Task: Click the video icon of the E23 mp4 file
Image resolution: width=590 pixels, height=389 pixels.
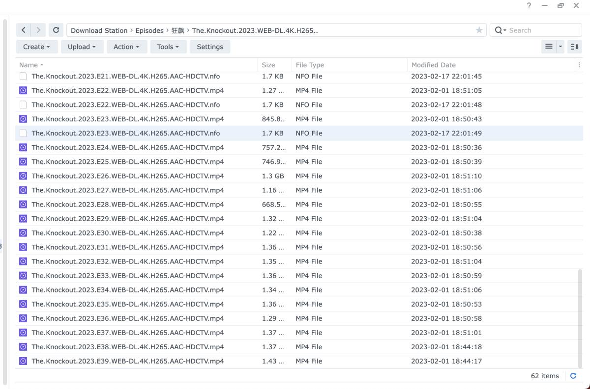Action: click(x=23, y=119)
